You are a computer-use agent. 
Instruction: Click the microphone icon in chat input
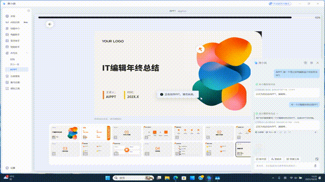tap(315, 166)
